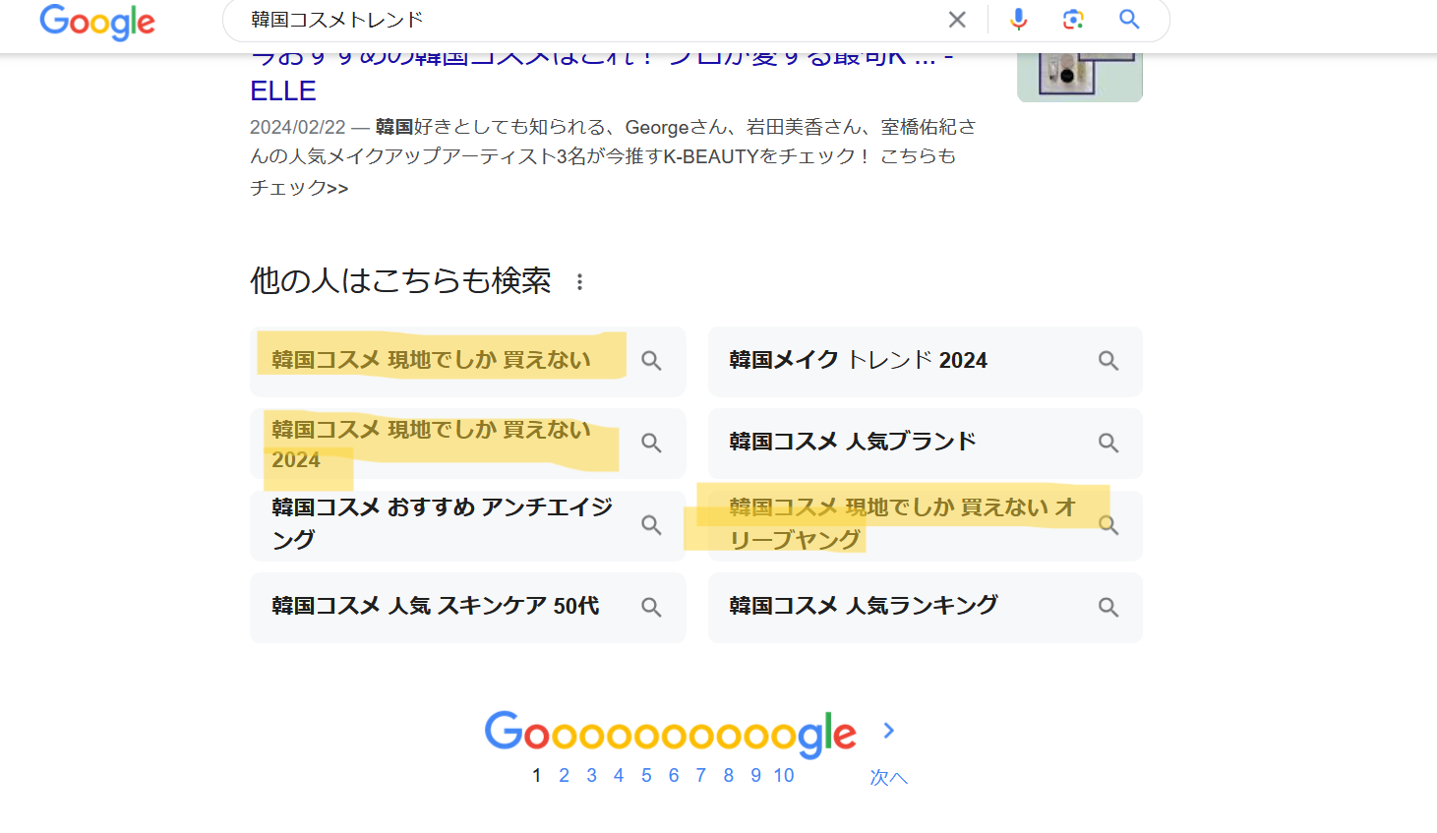The image size is (1437, 833).
Task: Click magnifier icon for the アンチエイジング suggestion
Action: (651, 525)
